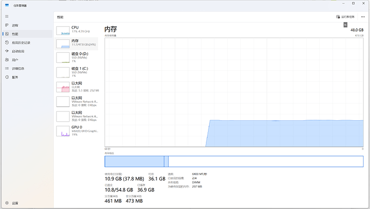Select 磁盘 0 (D:) disk entry
The height and width of the screenshot is (209, 370).
tap(77, 57)
